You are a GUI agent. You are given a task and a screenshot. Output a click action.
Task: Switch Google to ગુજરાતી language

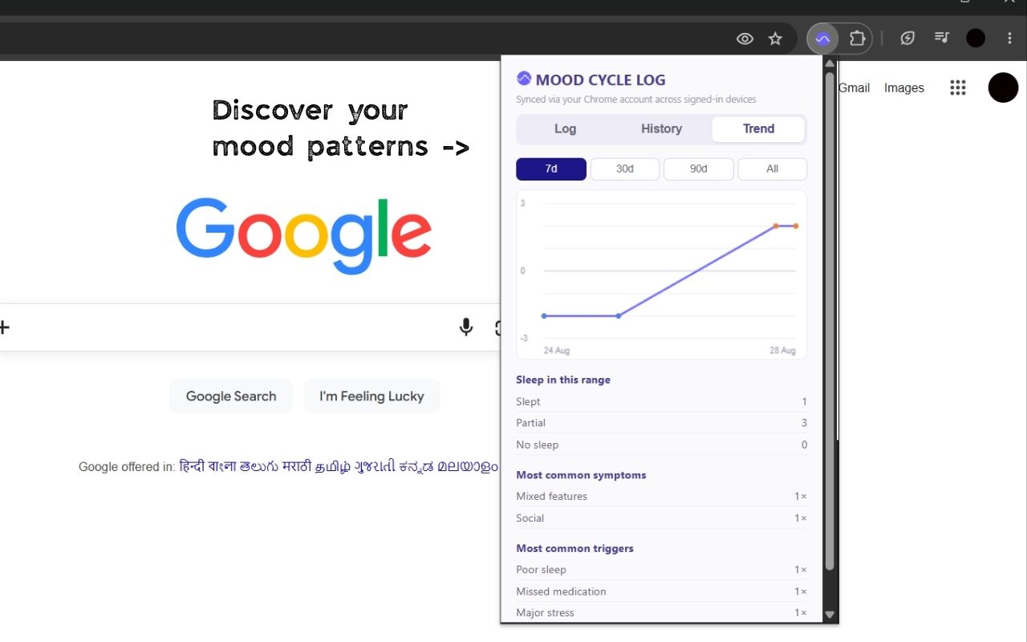click(x=375, y=466)
